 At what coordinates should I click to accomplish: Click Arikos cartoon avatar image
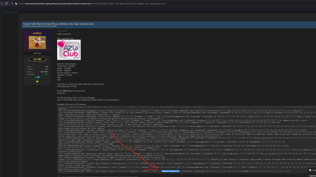coord(38,43)
